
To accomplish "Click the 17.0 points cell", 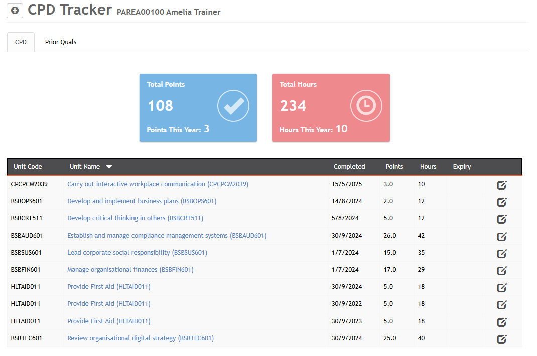I will (390, 270).
